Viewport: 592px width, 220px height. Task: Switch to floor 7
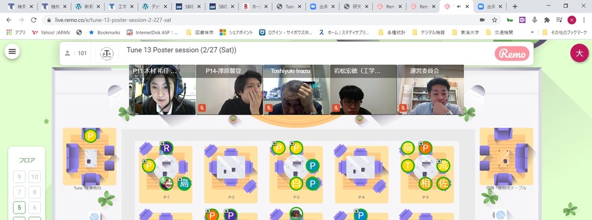(x=19, y=192)
